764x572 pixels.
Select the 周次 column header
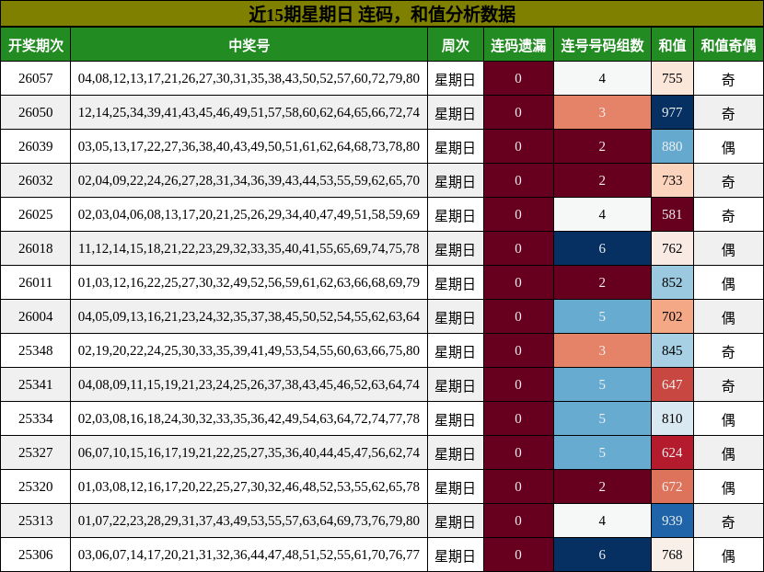(454, 43)
